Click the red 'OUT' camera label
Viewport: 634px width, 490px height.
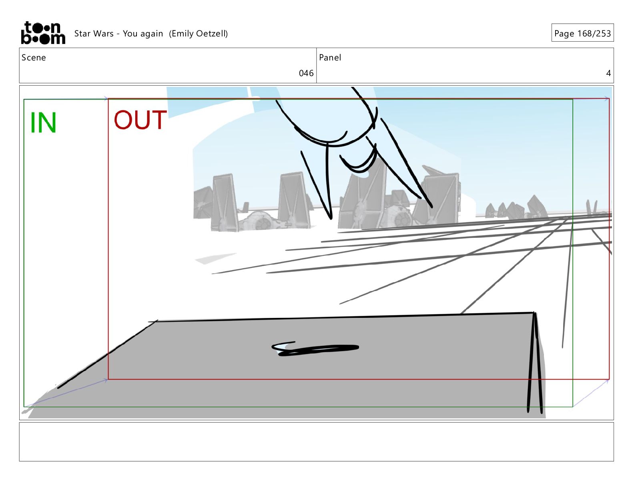[x=140, y=120]
